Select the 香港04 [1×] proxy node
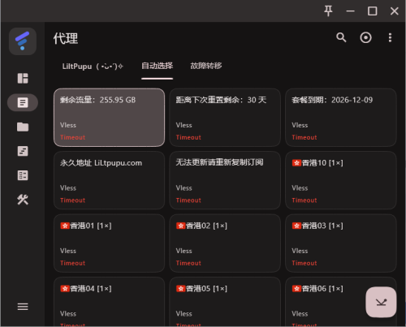Image resolution: width=406 pixels, height=327 pixels. [109, 302]
